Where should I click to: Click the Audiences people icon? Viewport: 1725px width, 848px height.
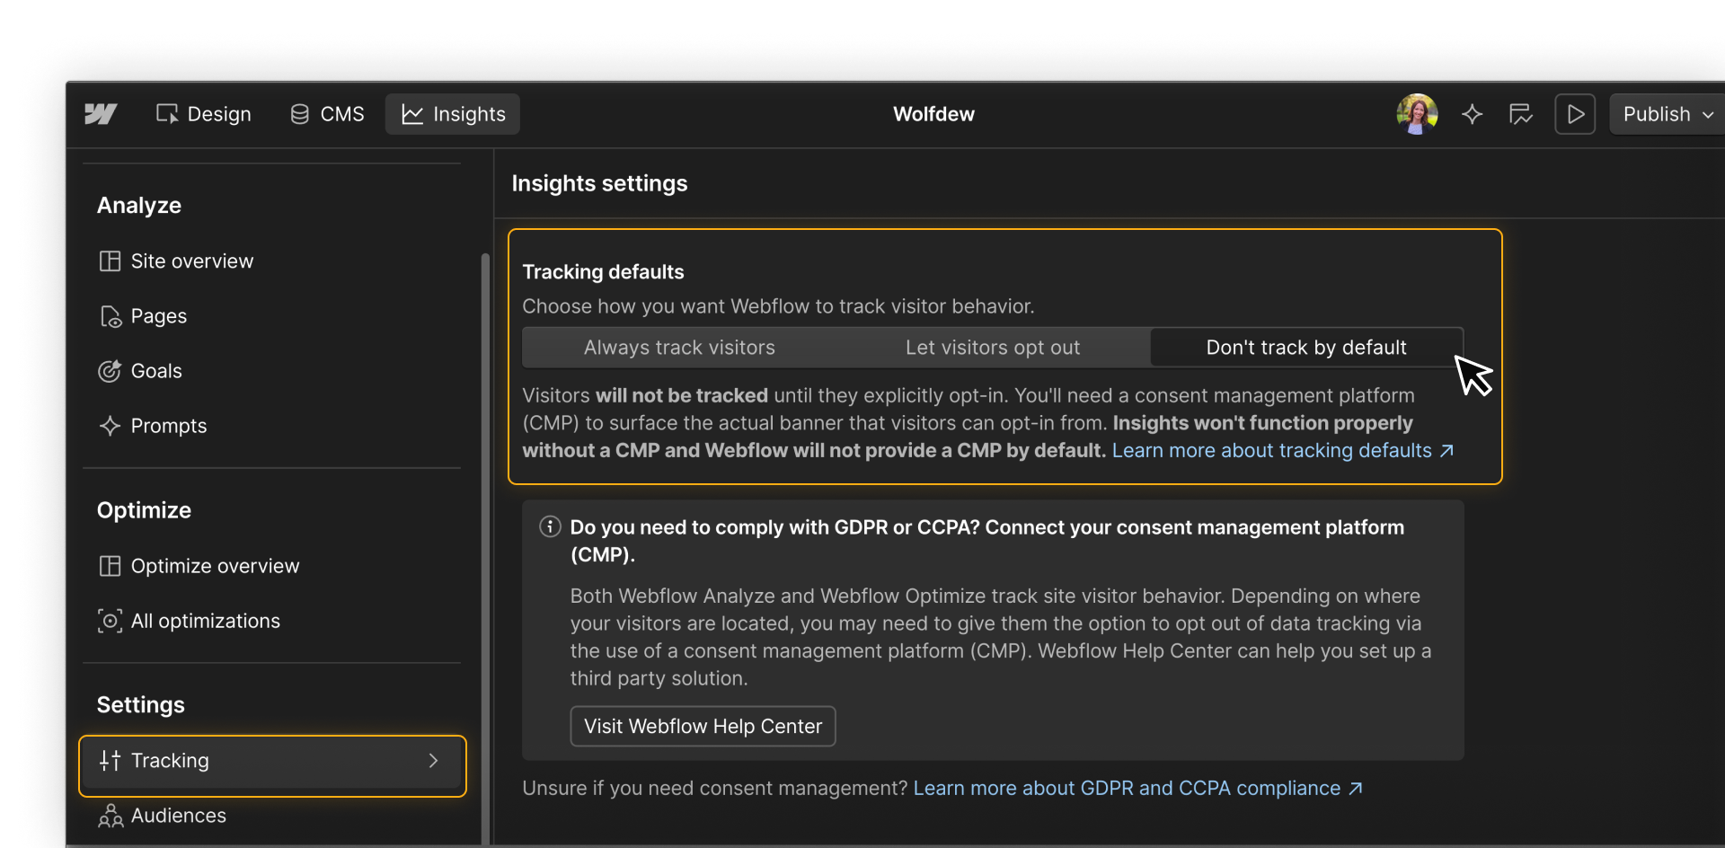[x=110, y=816]
